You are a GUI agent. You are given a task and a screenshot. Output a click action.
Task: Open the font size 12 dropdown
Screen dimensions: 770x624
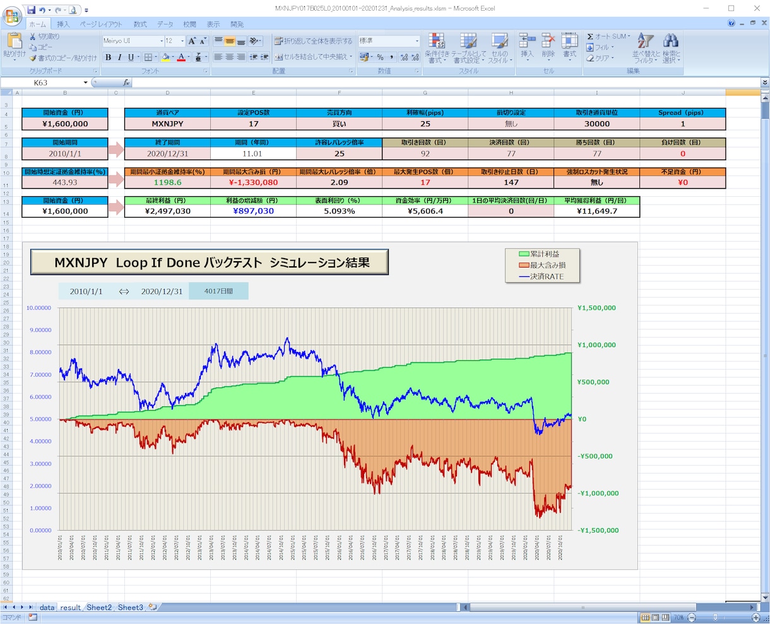(182, 41)
